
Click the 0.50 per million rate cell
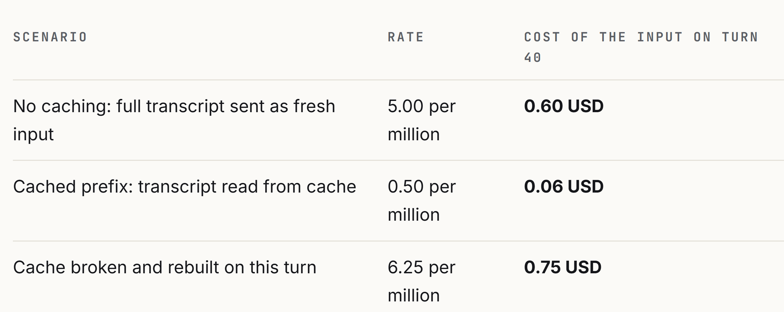[422, 201]
